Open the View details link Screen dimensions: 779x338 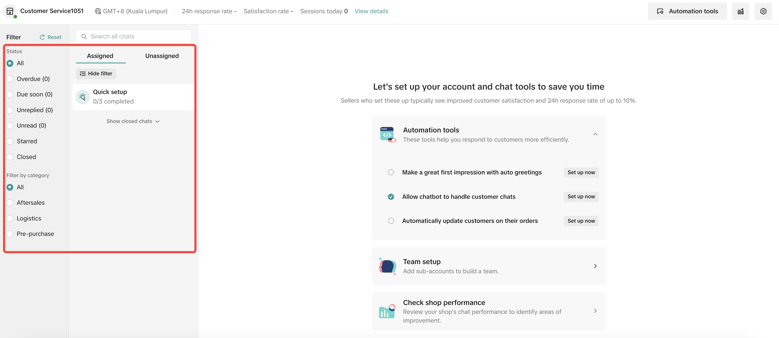[371, 11]
